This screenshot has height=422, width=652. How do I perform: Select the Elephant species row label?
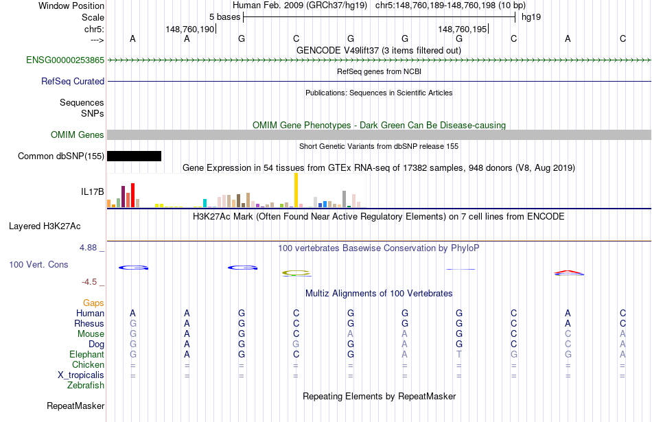(86, 354)
